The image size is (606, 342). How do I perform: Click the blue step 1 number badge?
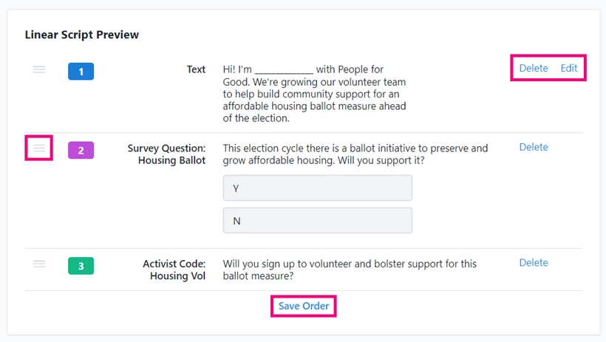pyautogui.click(x=81, y=72)
